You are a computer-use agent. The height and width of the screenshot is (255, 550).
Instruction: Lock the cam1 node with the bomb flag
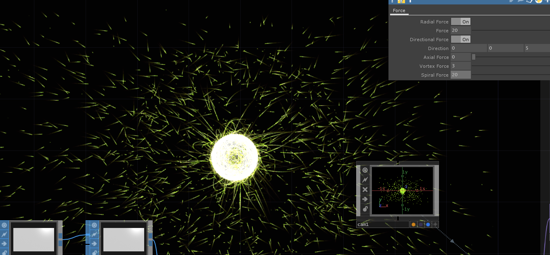(x=365, y=209)
